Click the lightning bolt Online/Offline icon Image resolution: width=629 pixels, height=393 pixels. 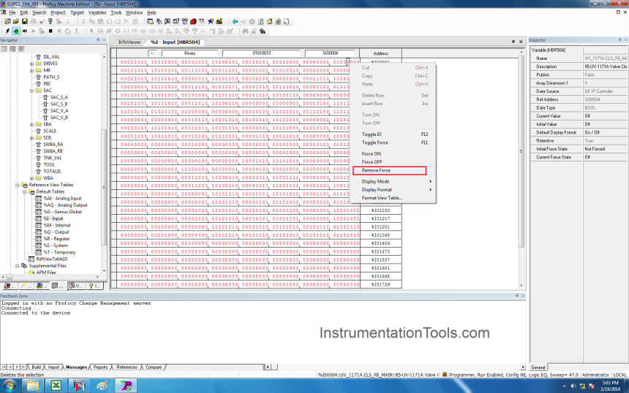(7, 31)
